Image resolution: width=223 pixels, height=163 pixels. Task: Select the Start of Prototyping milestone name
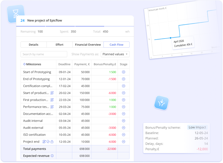37,72
